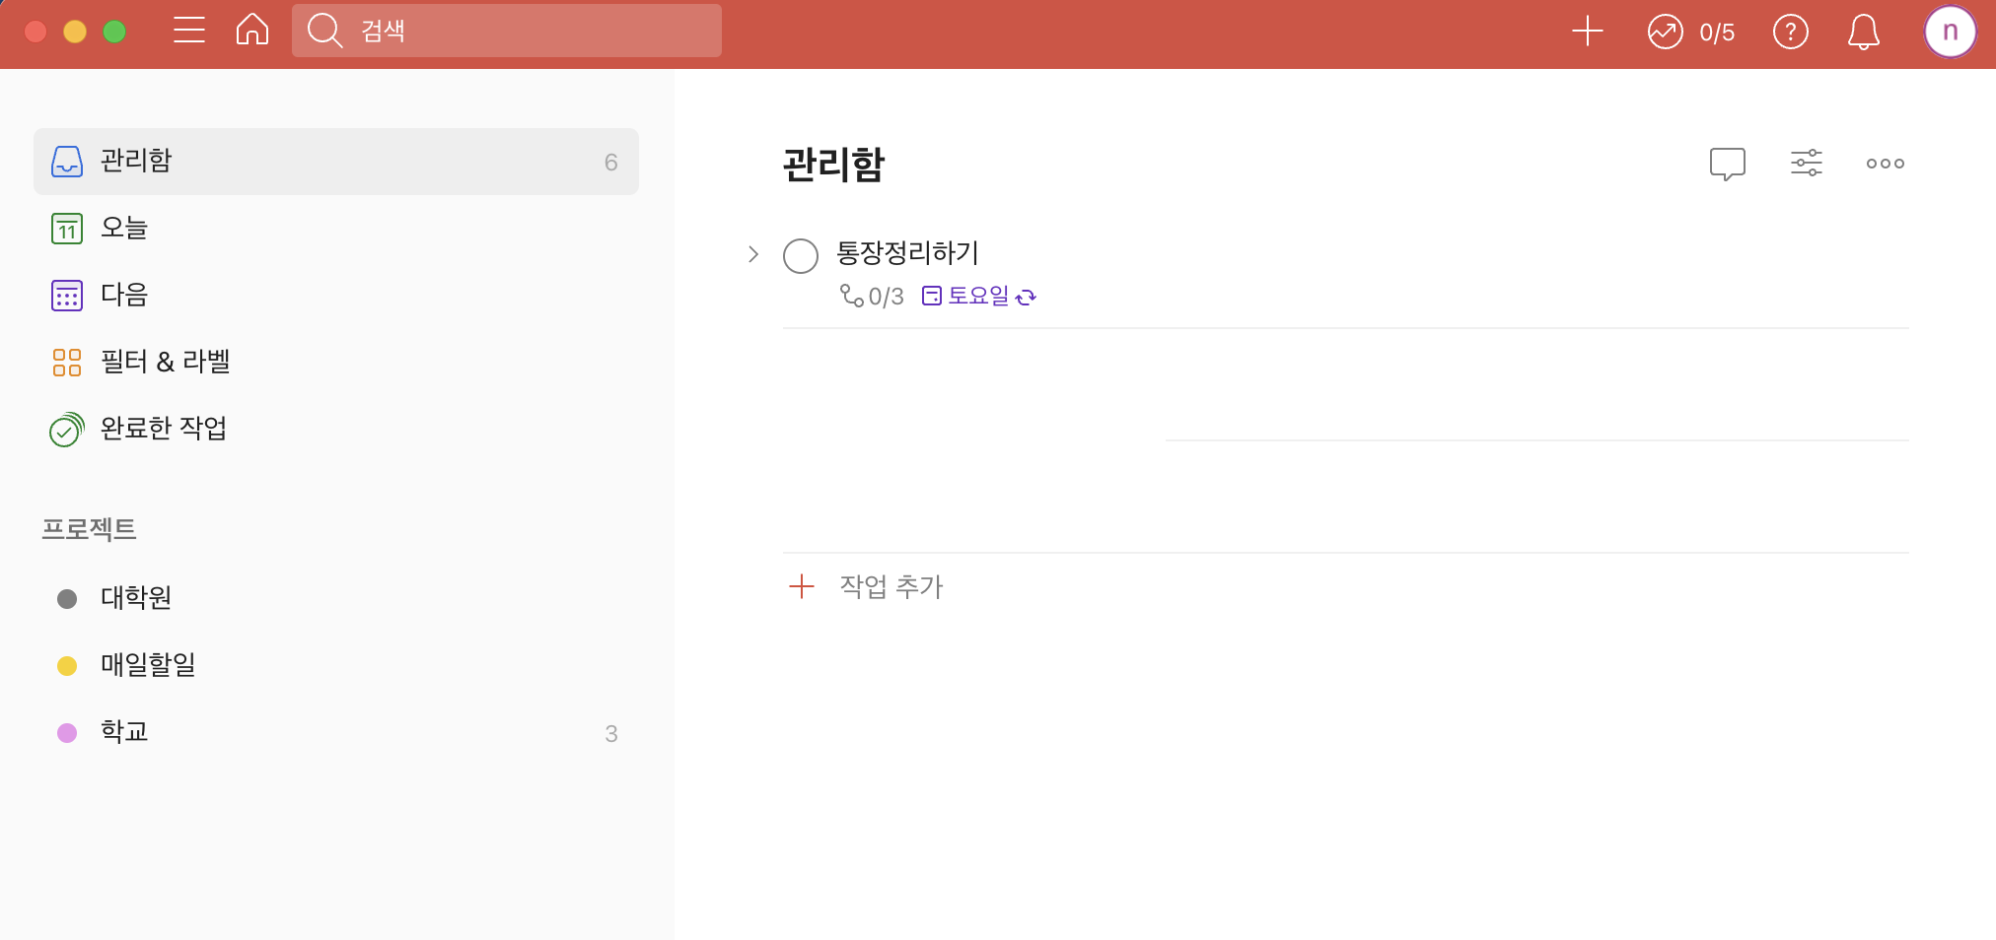Screen dimensions: 1996x940
Task: Go to home view icon
Action: tap(252, 30)
